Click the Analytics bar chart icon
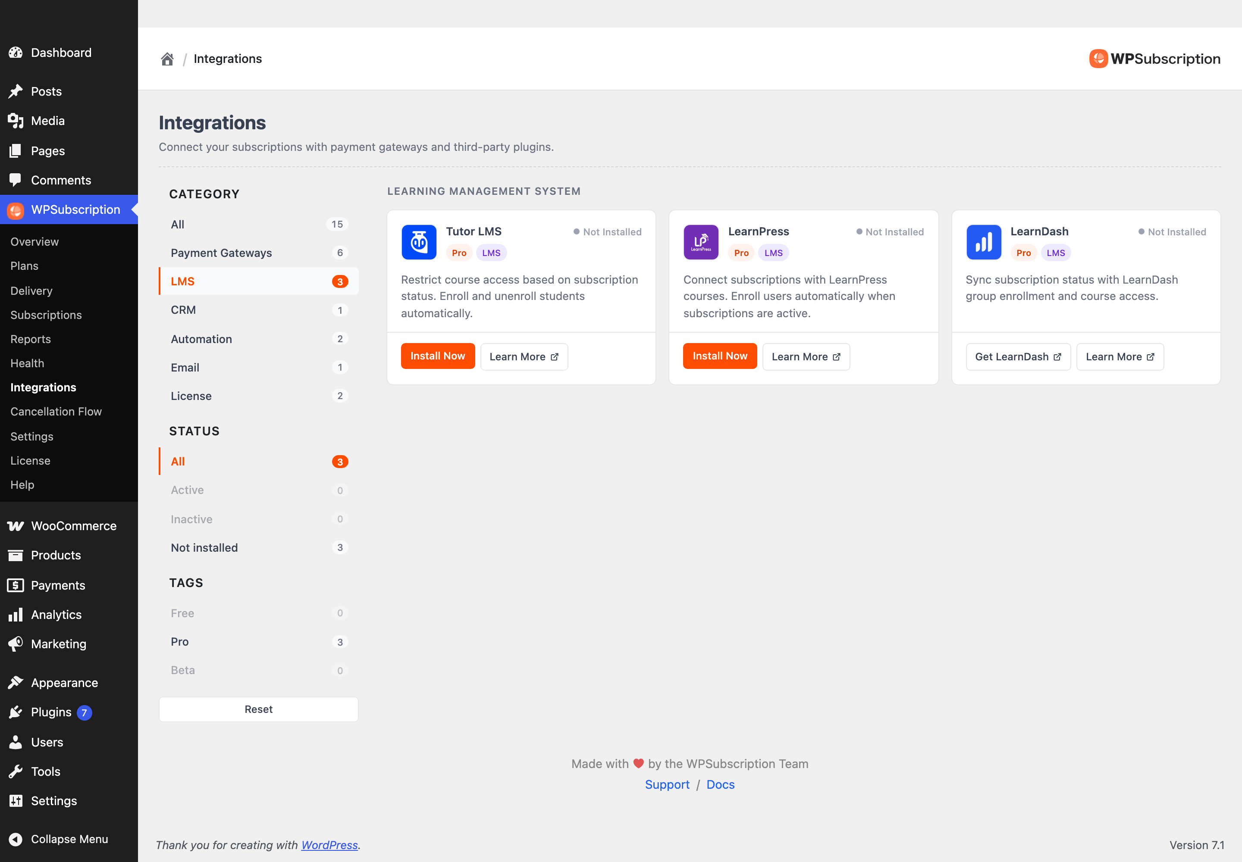1242x862 pixels. point(16,615)
